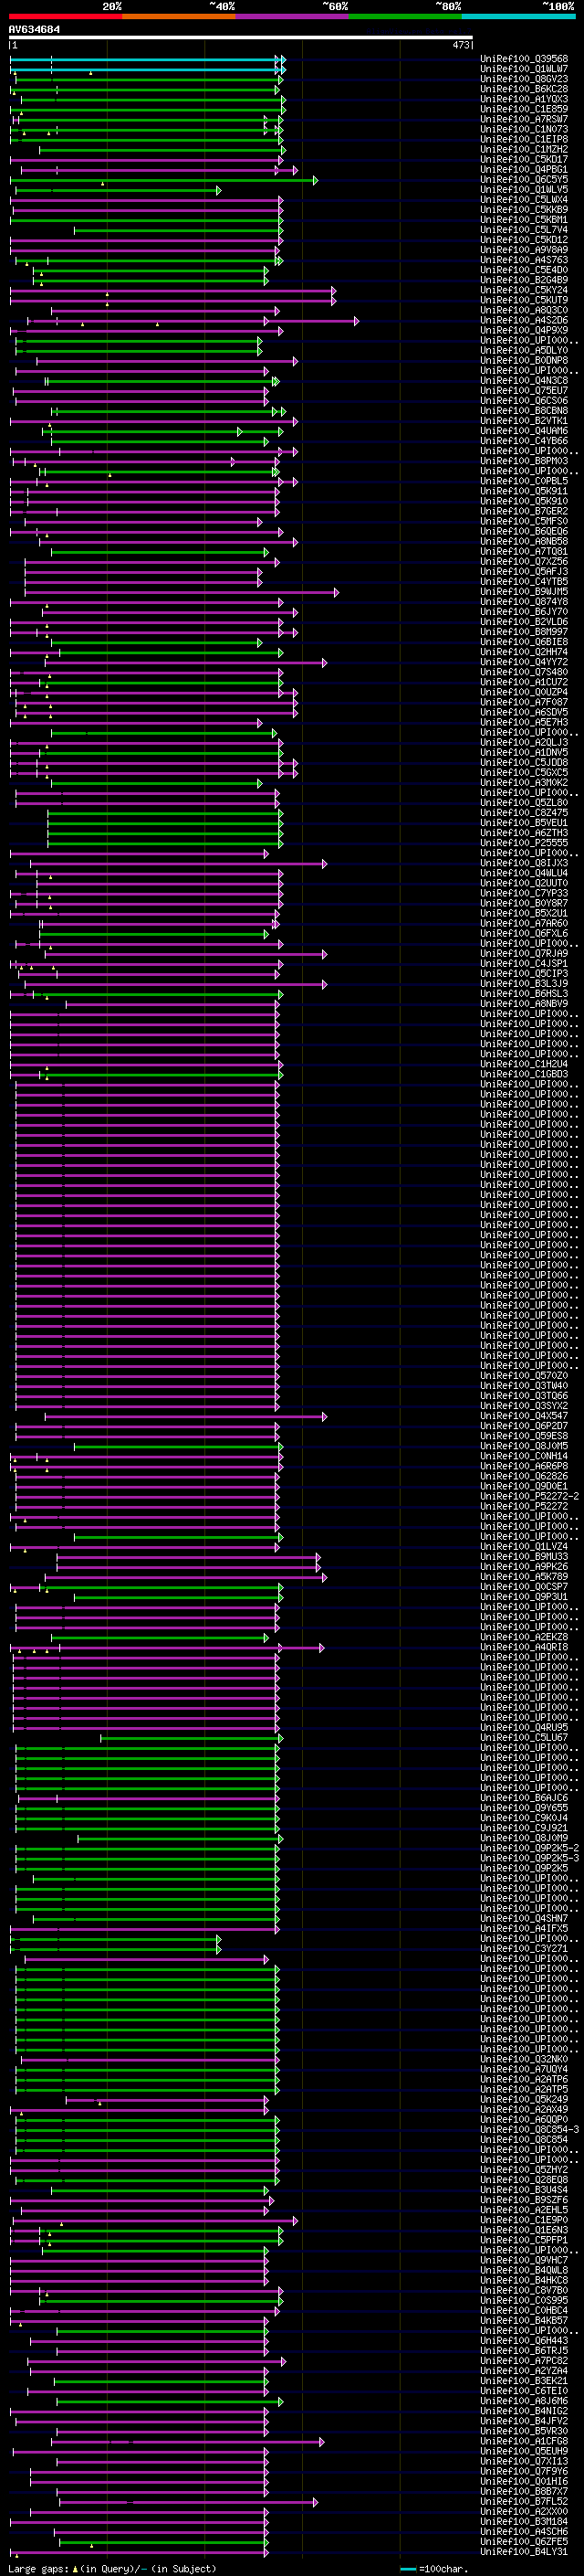Select hit label UniRef100_Q4WLU4
Screen dimensions: 584x2576
[x=524, y=873]
